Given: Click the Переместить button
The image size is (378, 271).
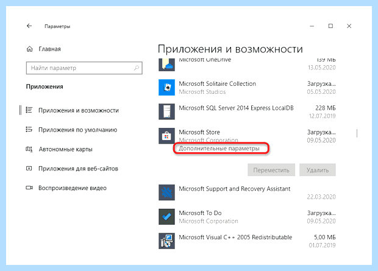Looking at the screenshot, I should [x=271, y=170].
